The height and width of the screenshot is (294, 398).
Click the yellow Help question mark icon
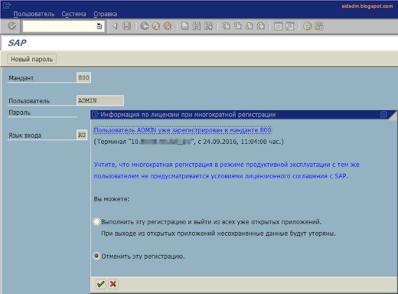[307, 26]
